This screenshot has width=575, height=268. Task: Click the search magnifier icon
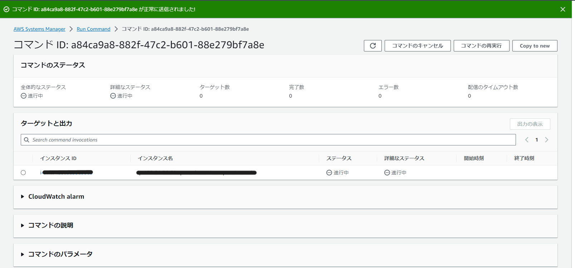[26, 140]
